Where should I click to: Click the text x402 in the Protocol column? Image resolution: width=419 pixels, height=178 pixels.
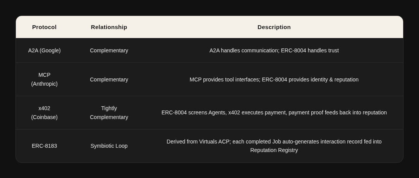click(x=44, y=108)
